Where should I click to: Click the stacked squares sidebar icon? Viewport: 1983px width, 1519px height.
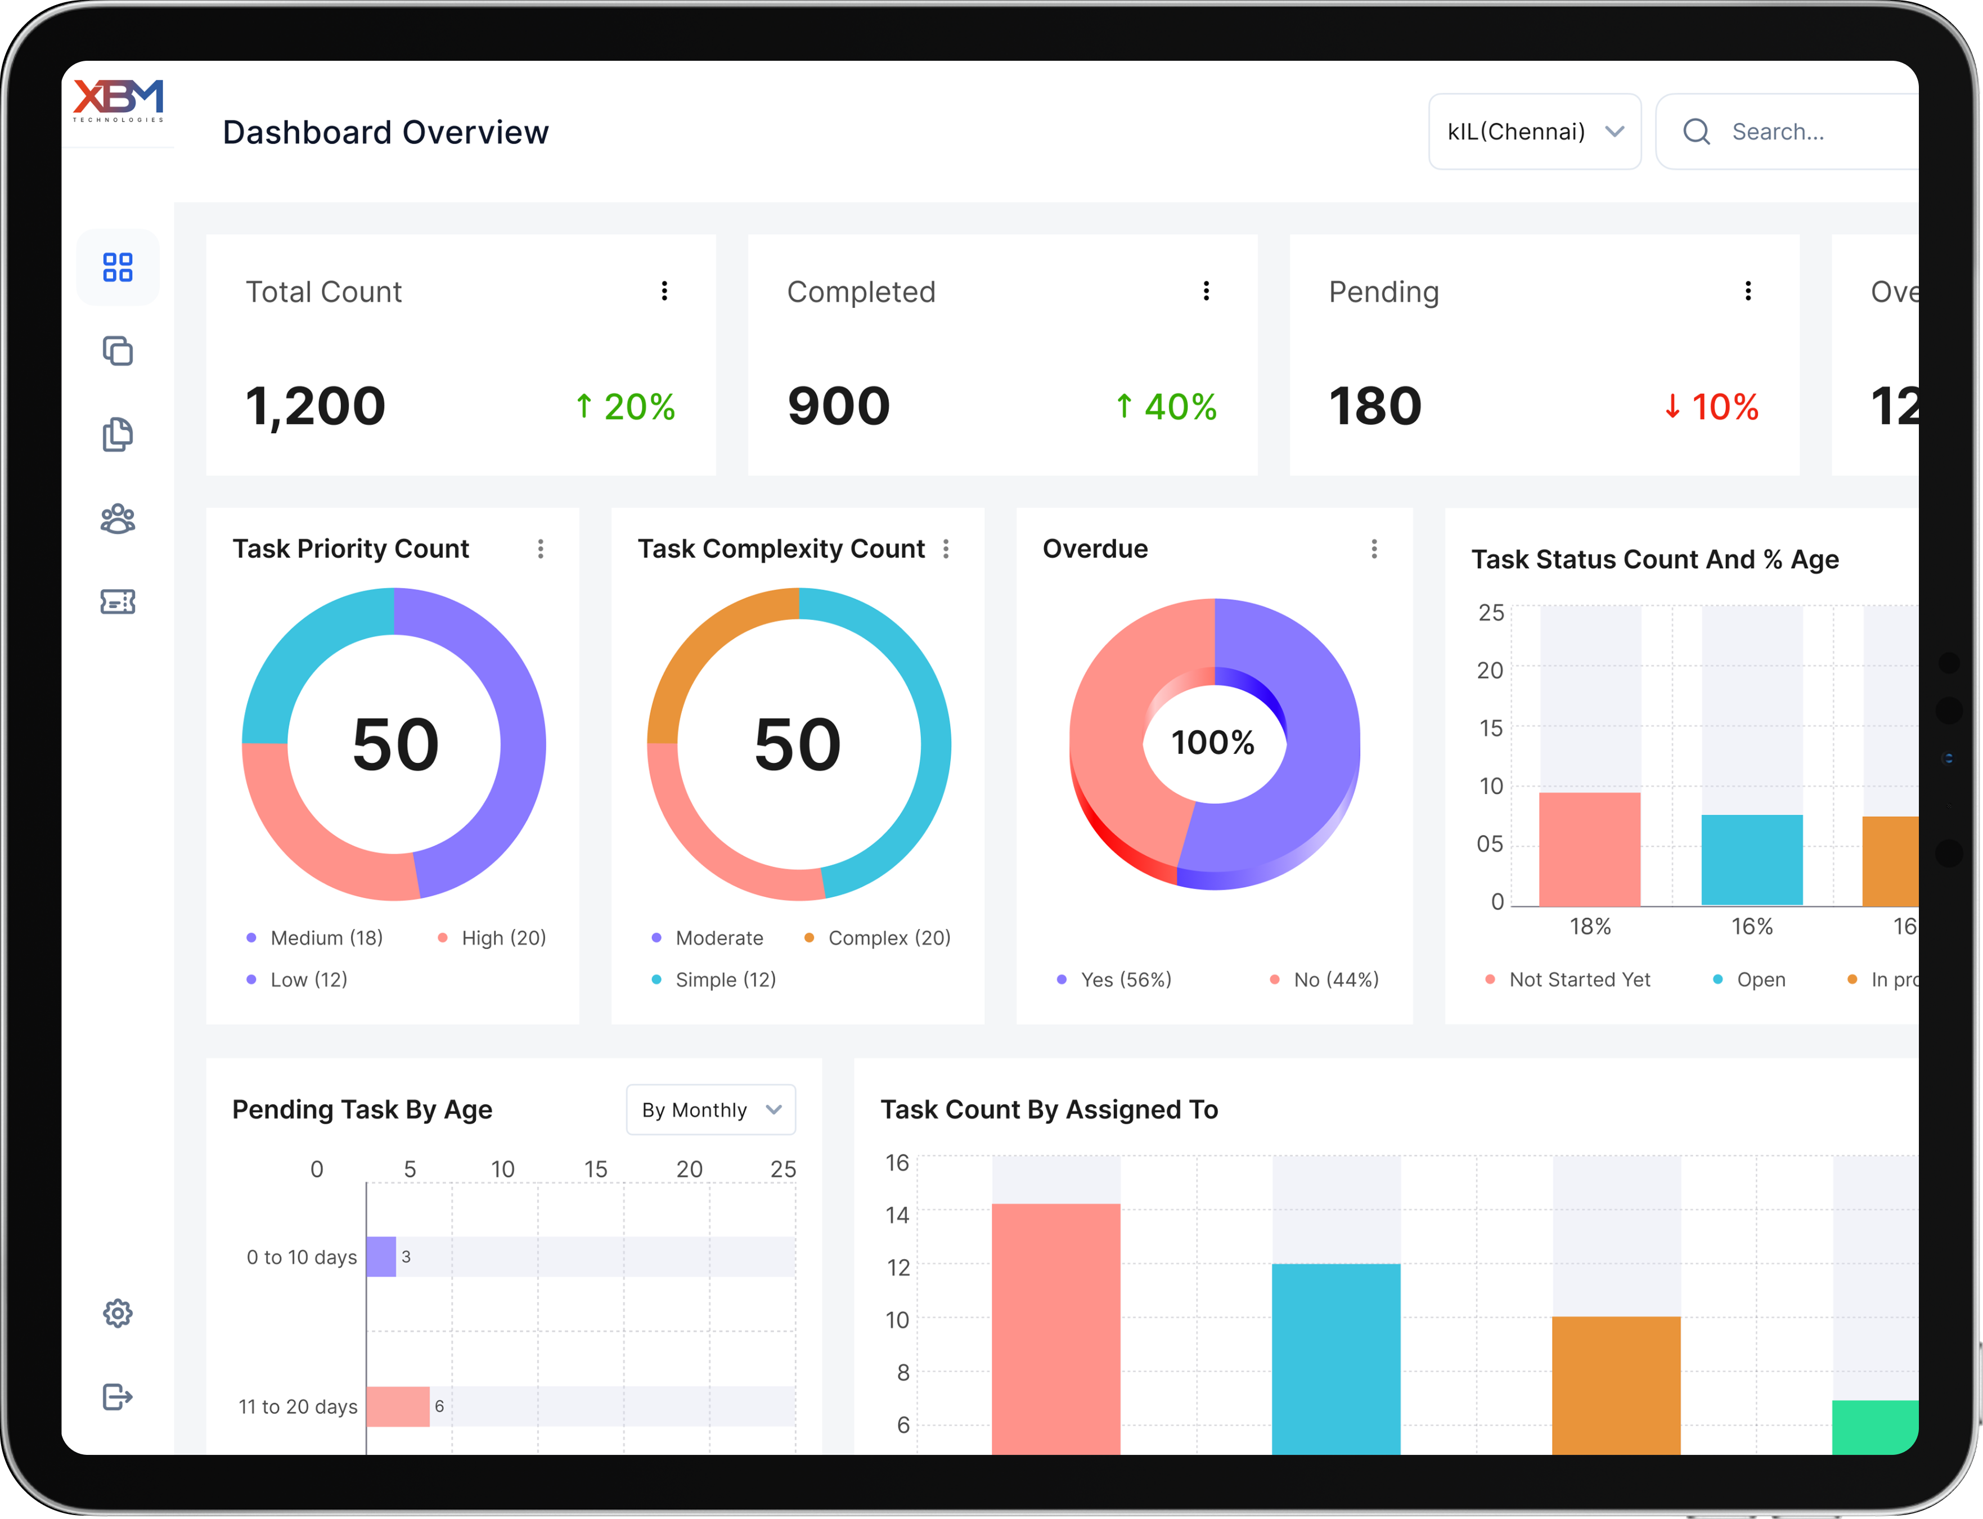[118, 351]
